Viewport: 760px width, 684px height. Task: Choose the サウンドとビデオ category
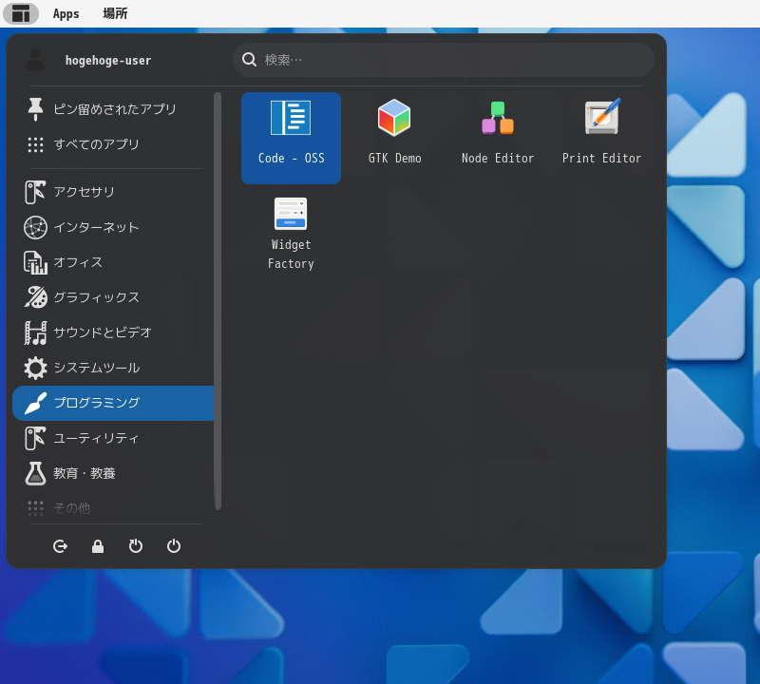coord(113,332)
